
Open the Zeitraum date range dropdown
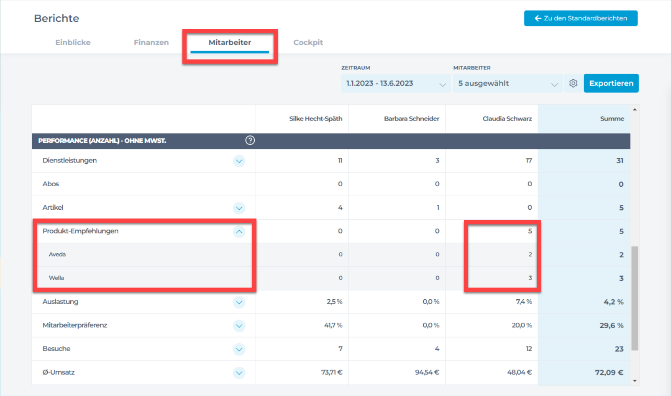coord(396,83)
